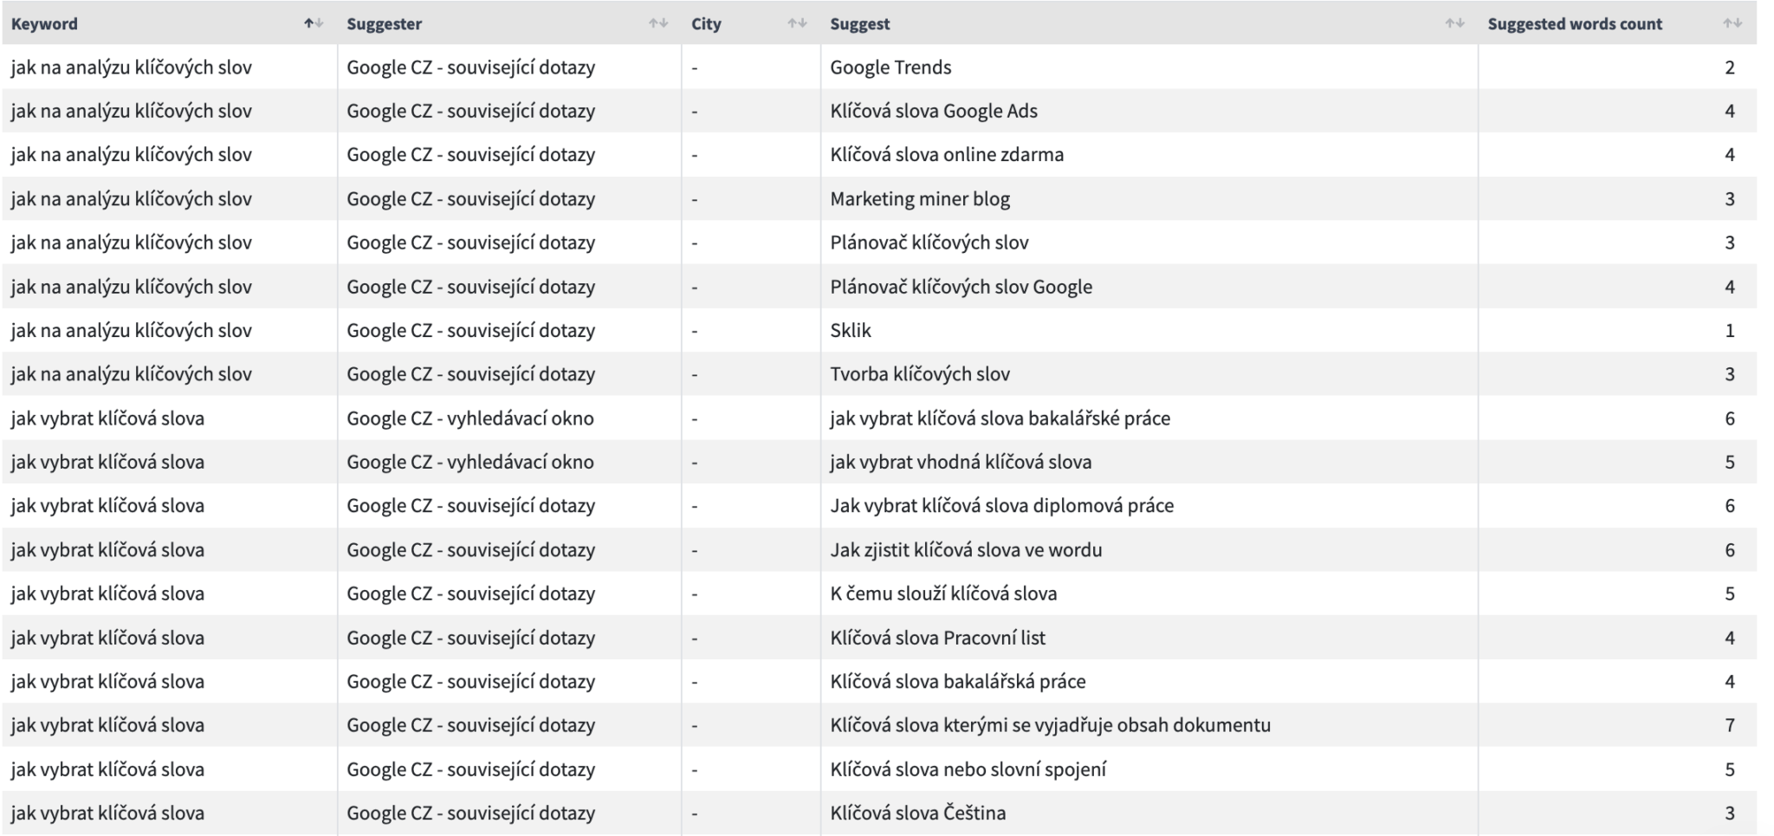Select "Jak zjistit klíčová slova ve wordu"
This screenshot has height=836, width=1774.
click(966, 550)
